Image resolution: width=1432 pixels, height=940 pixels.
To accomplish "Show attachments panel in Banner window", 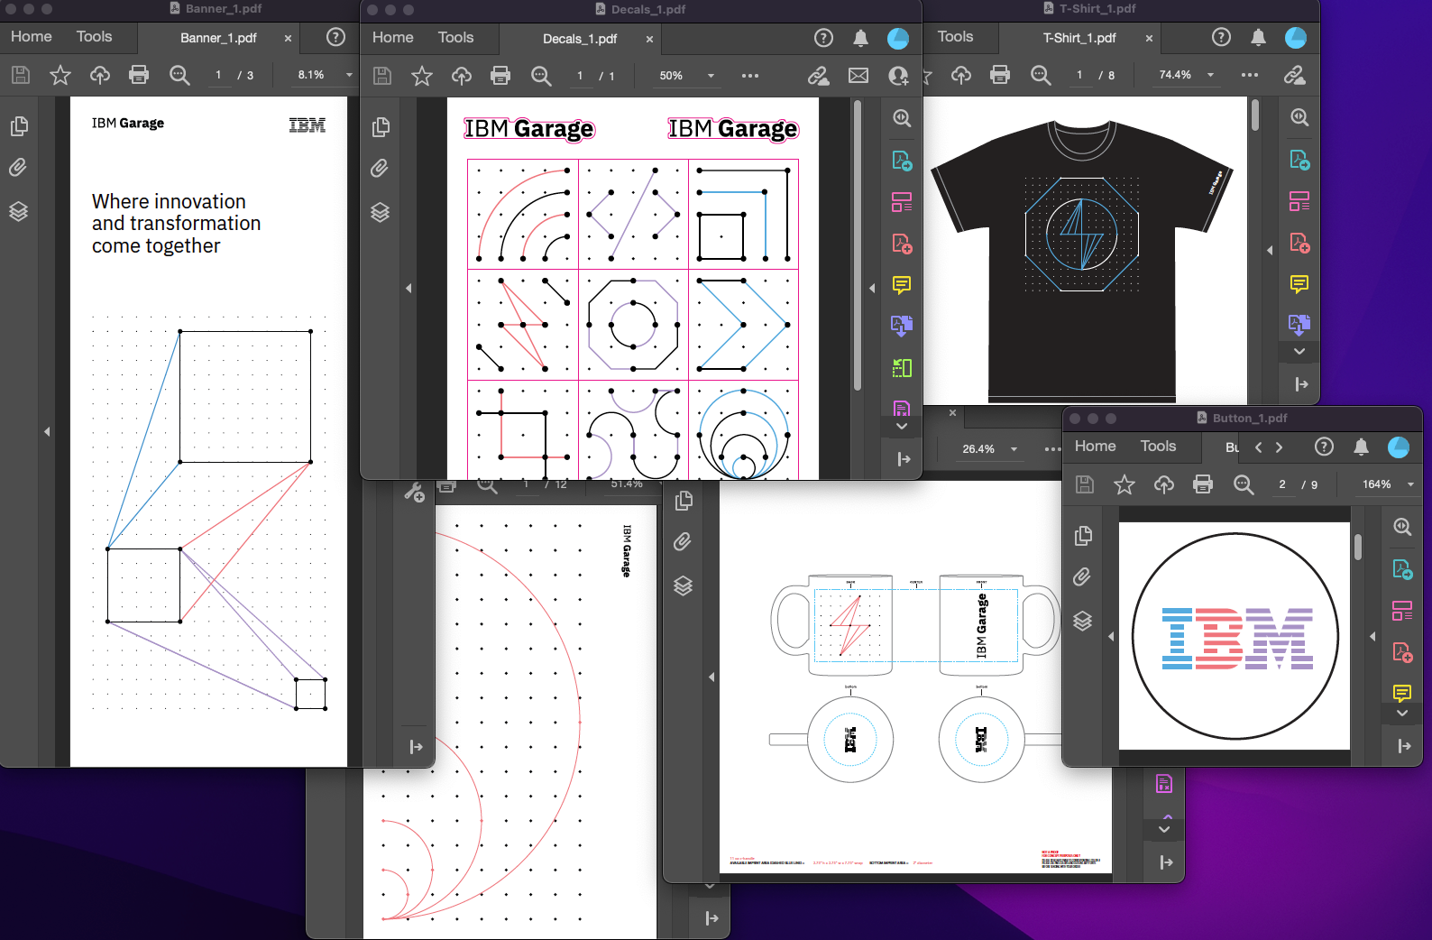I will click(x=18, y=168).
